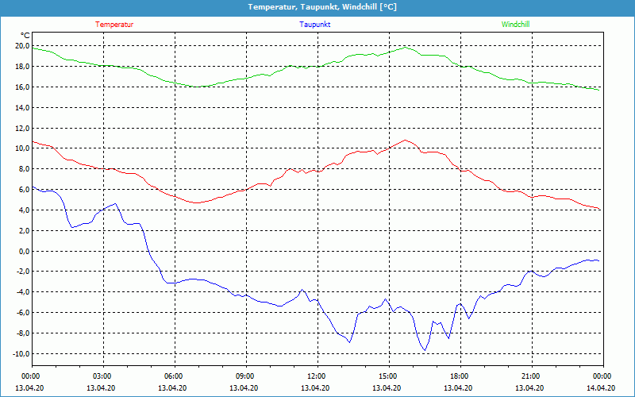Screen dimensions: 635x397
Task: Click the '2,0' y-axis label
Action: [24, 231]
